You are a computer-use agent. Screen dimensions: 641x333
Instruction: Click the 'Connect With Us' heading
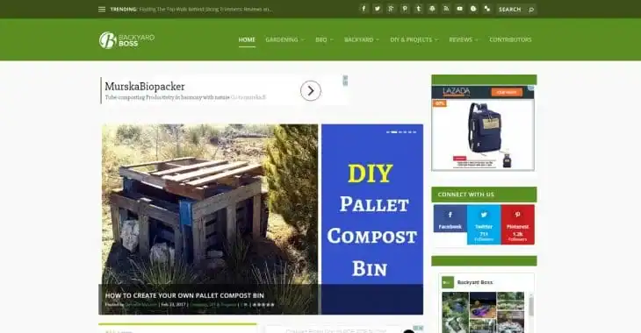tap(466, 195)
